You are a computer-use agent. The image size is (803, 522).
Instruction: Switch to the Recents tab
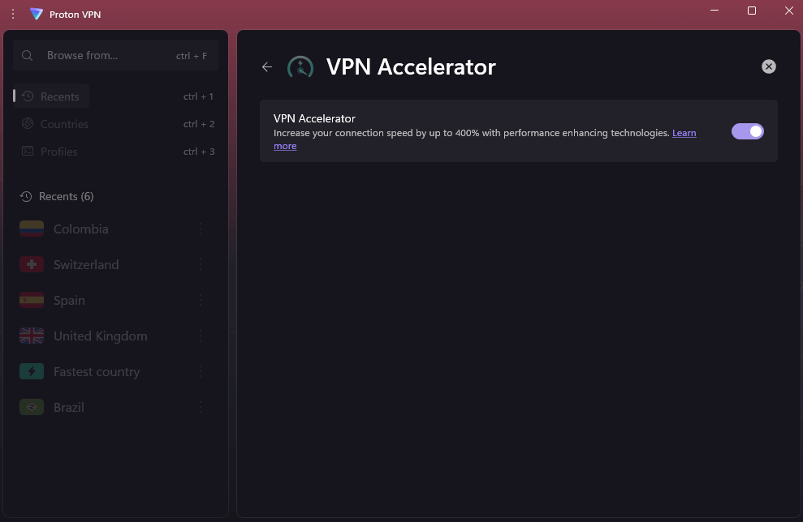tap(51, 96)
